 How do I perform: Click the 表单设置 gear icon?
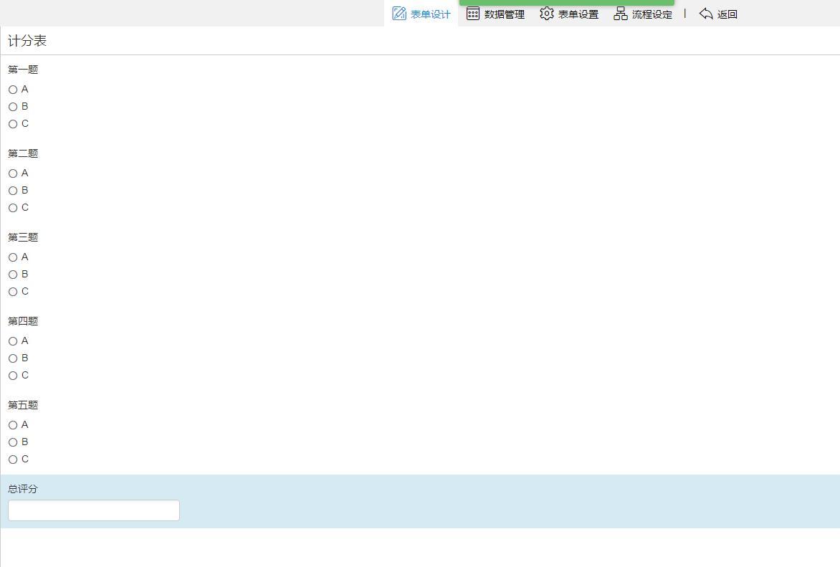point(546,14)
